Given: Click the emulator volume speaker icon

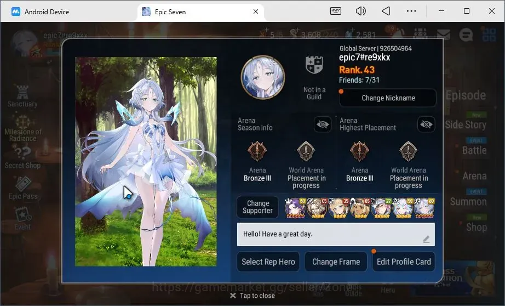Looking at the screenshot, I should pos(361,12).
